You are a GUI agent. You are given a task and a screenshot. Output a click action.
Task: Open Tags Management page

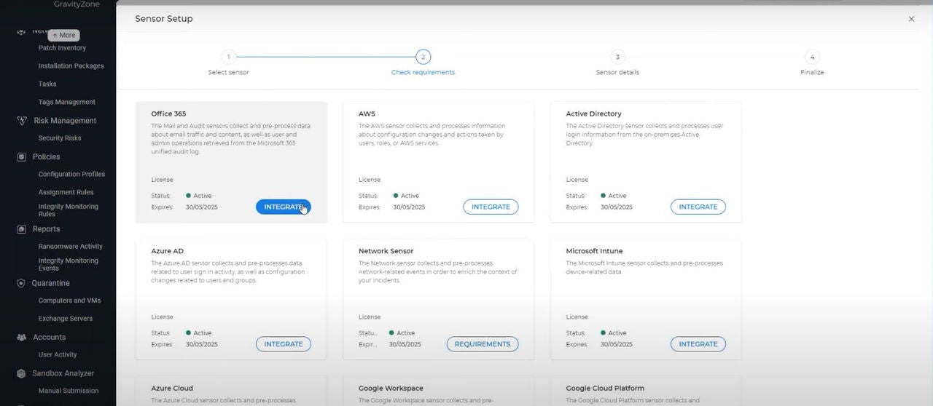[x=66, y=103]
